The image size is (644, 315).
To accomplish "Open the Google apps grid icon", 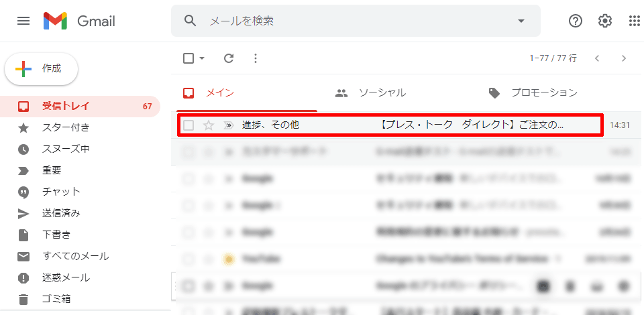I will 634,21.
